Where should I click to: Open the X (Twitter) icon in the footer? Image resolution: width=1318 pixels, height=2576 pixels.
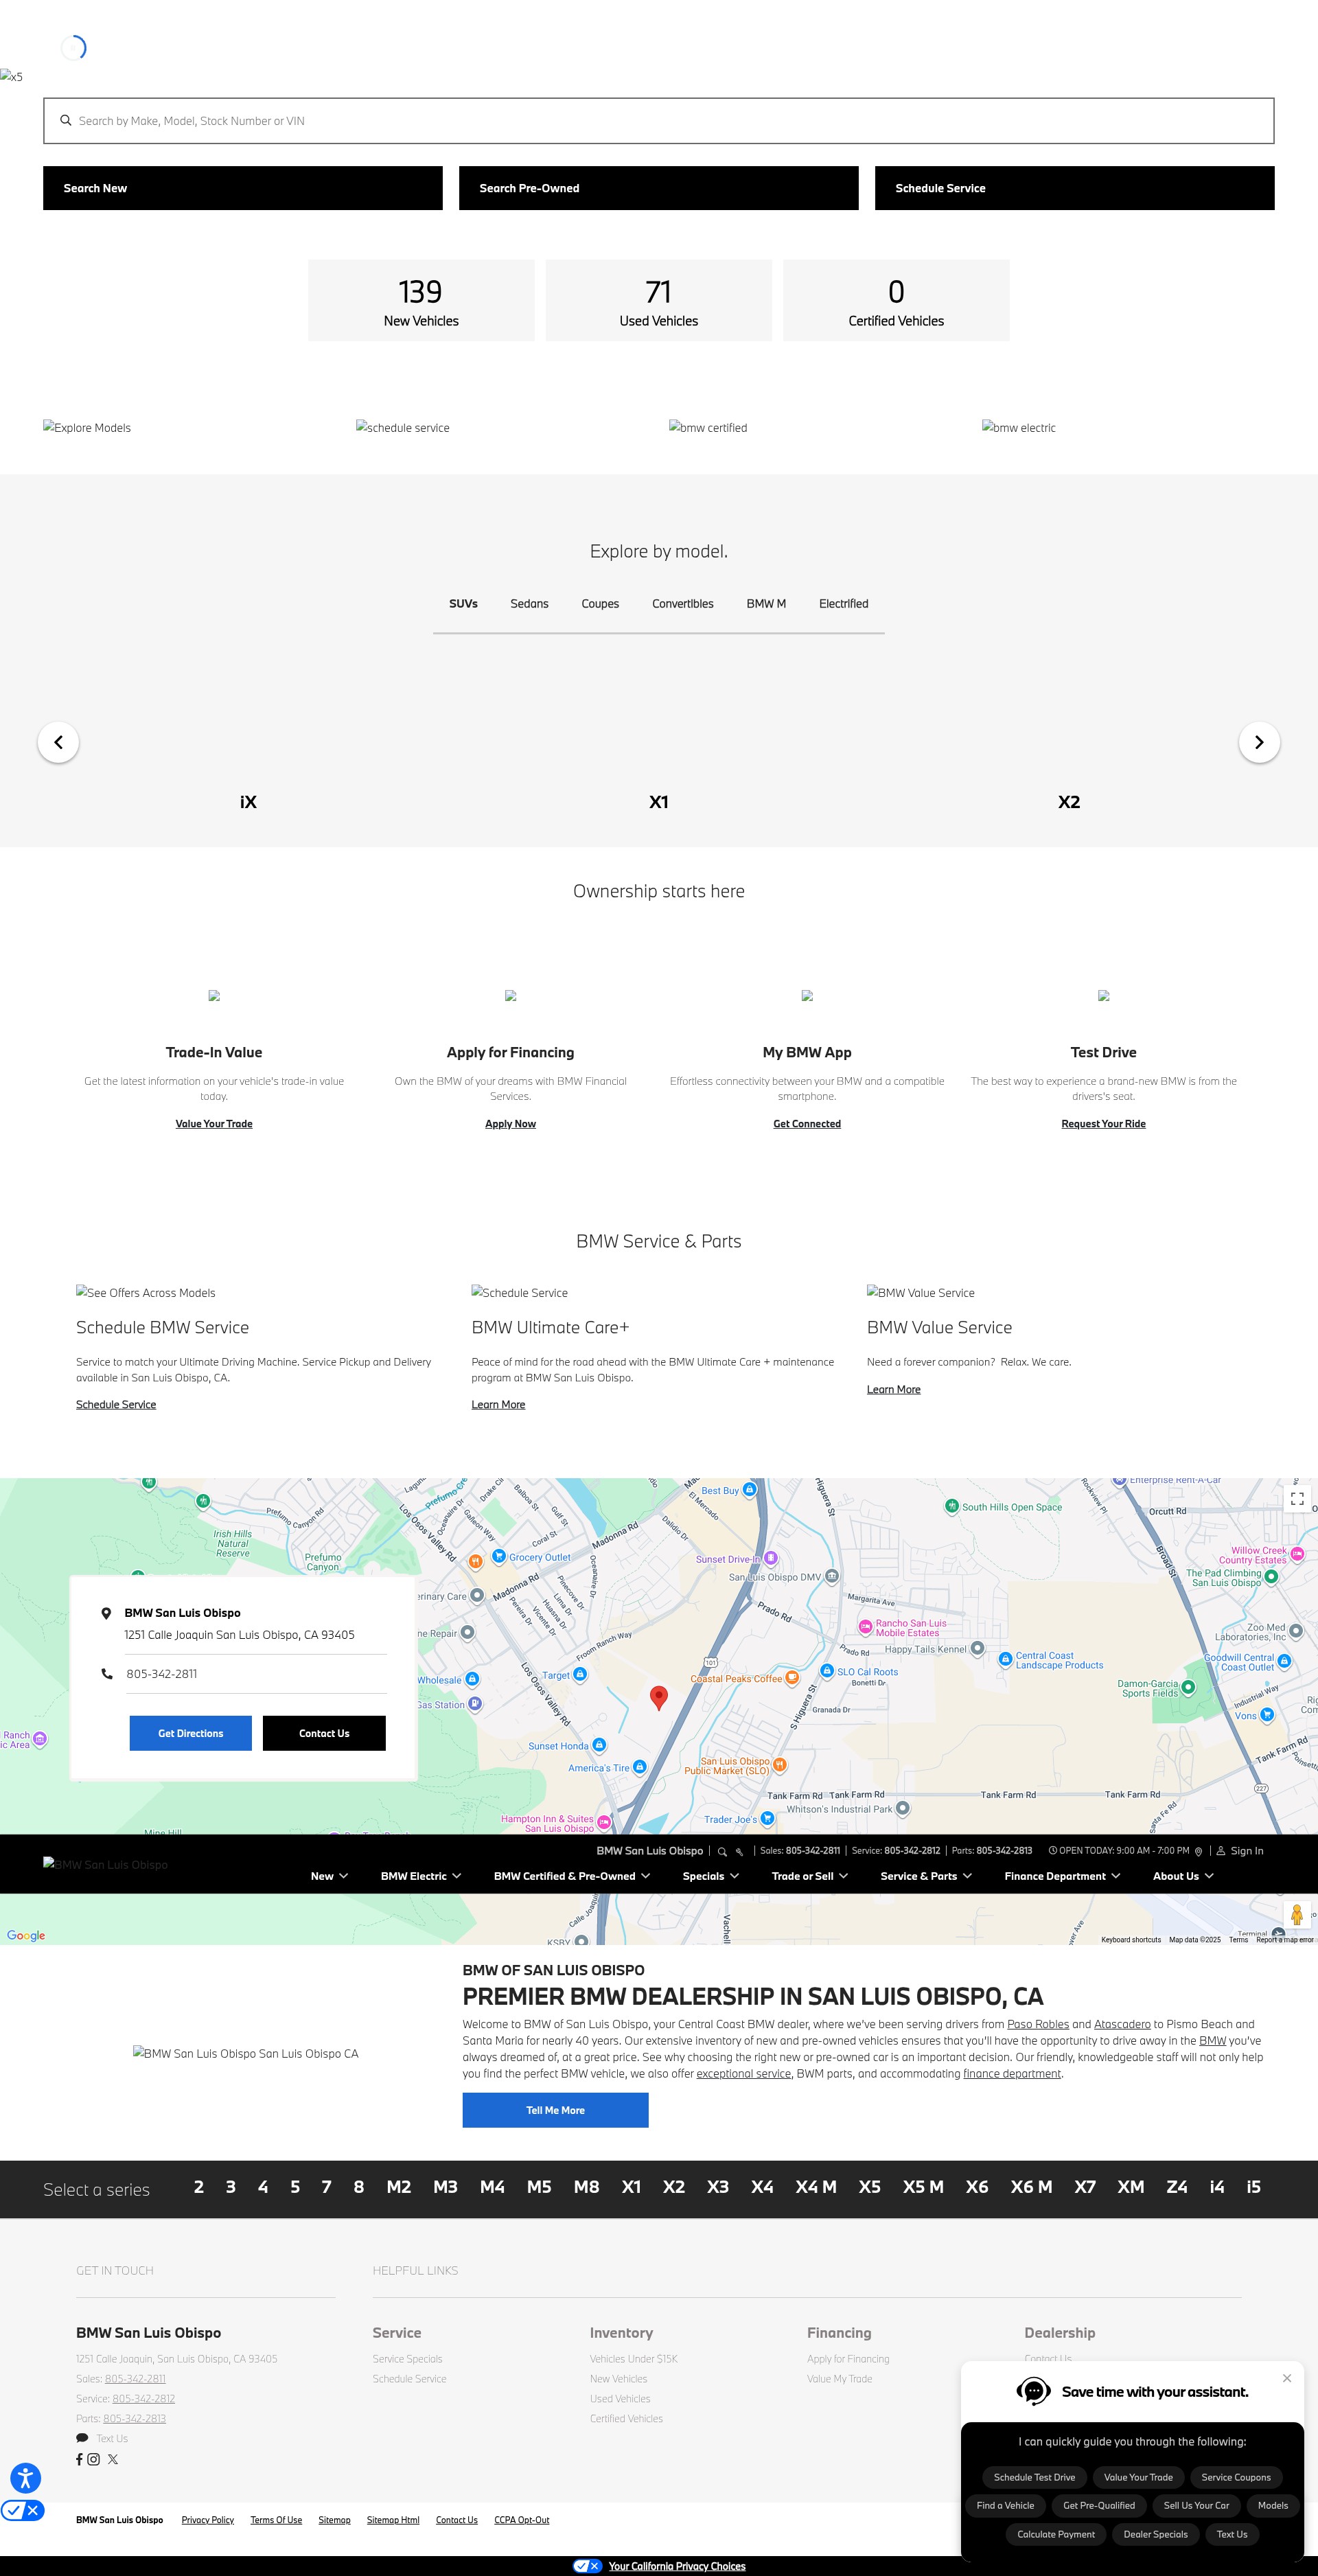click(113, 2459)
